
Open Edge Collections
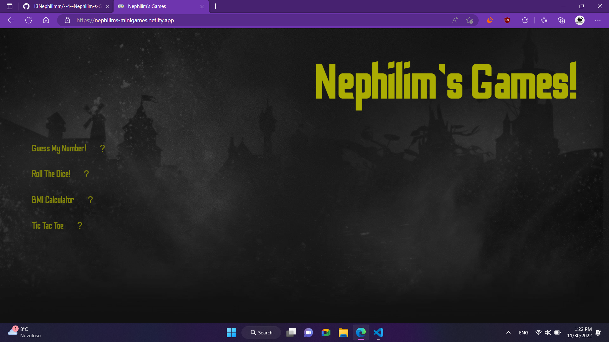(x=561, y=20)
